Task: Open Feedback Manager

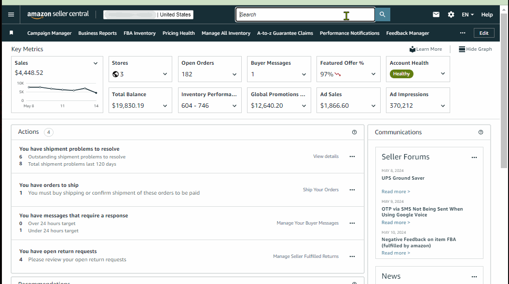Action: pos(408,33)
